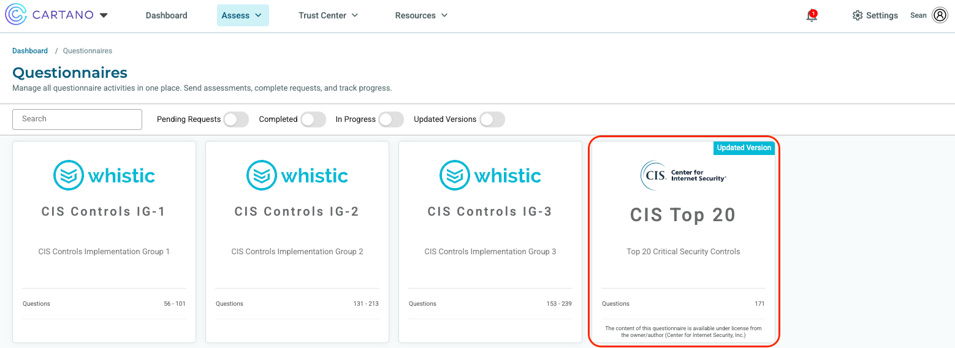Open the CIS Top 20 title
955x348 pixels.
683,215
